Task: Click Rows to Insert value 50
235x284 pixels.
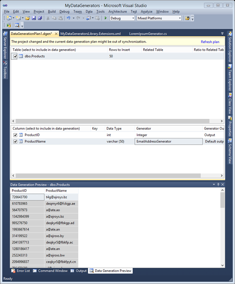Action: click(x=111, y=56)
